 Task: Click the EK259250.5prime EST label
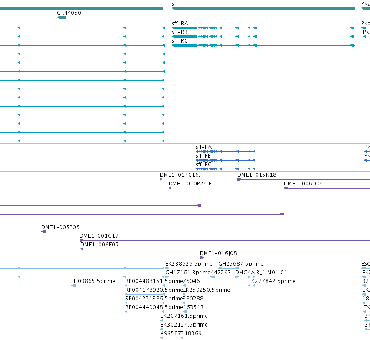click(x=206, y=290)
